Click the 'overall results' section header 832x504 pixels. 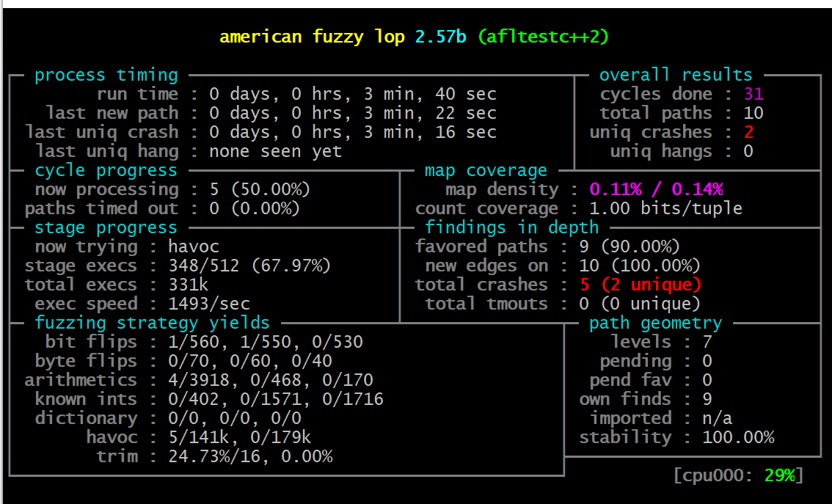(676, 75)
